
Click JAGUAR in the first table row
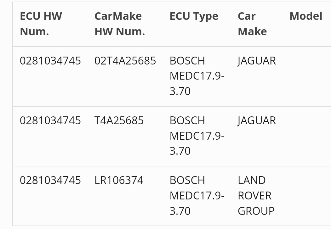click(x=257, y=61)
